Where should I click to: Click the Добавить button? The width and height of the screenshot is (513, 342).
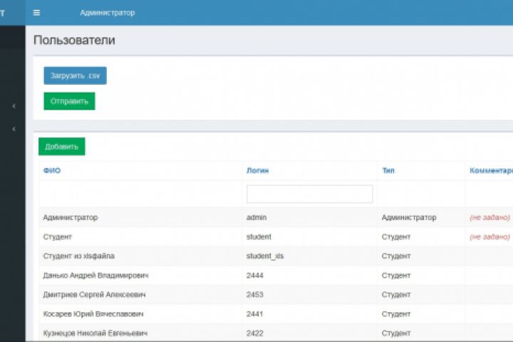(x=61, y=147)
